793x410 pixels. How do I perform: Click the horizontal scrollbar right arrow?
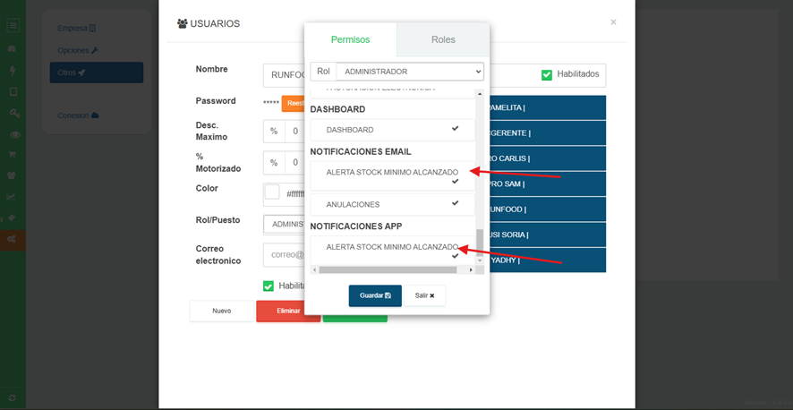(471, 270)
